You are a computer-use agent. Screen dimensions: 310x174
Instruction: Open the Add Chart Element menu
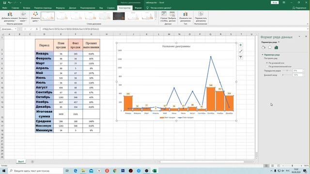pos(10,17)
